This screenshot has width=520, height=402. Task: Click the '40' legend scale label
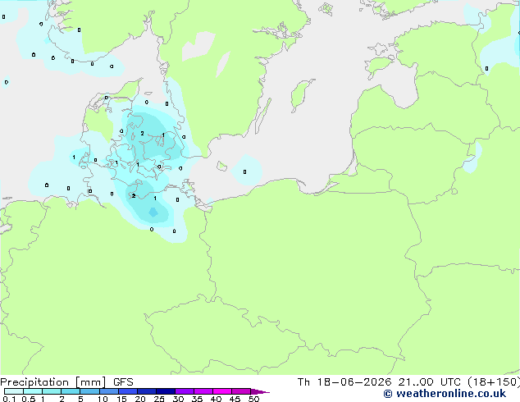click(x=216, y=399)
